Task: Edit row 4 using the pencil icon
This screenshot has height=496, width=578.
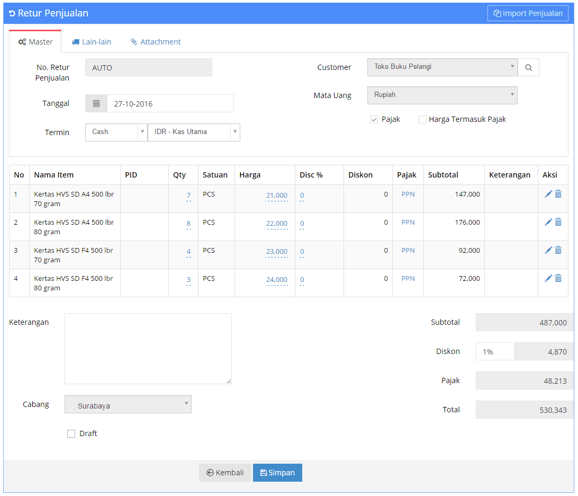Action: [548, 278]
